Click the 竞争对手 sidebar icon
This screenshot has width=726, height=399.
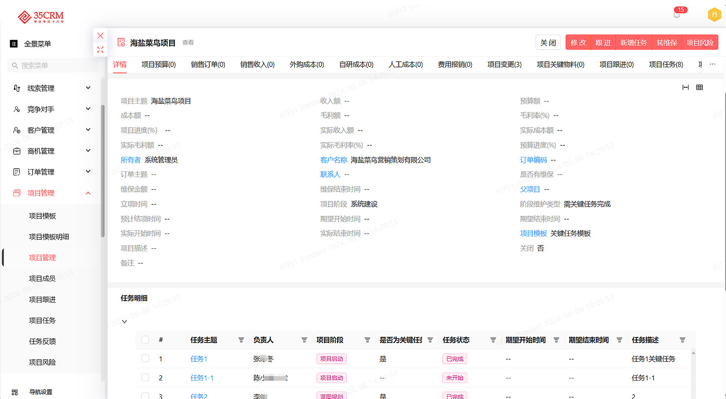(x=17, y=109)
